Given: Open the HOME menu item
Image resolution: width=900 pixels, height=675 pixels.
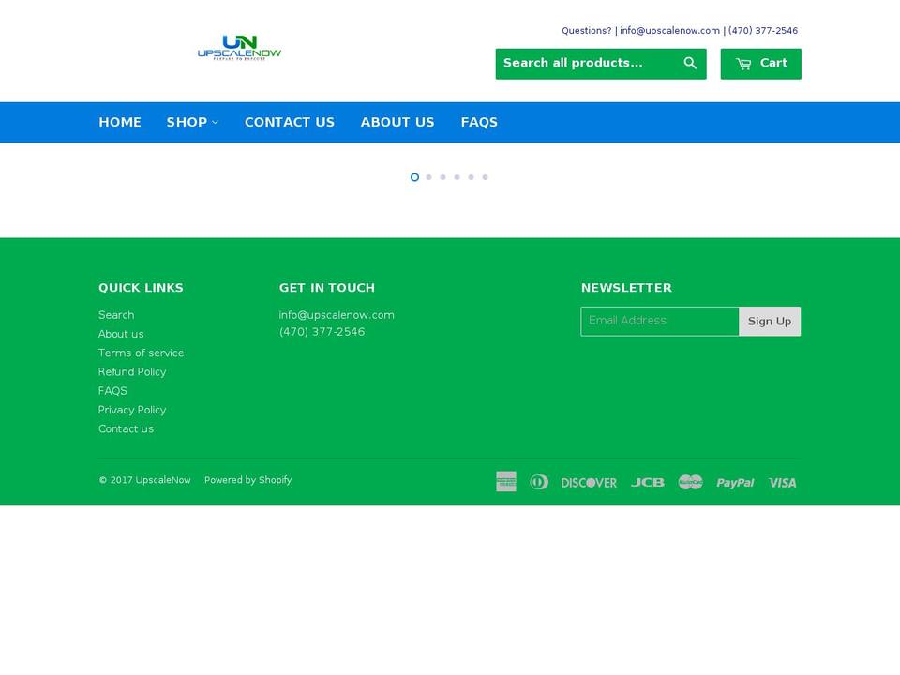Looking at the screenshot, I should [120, 122].
